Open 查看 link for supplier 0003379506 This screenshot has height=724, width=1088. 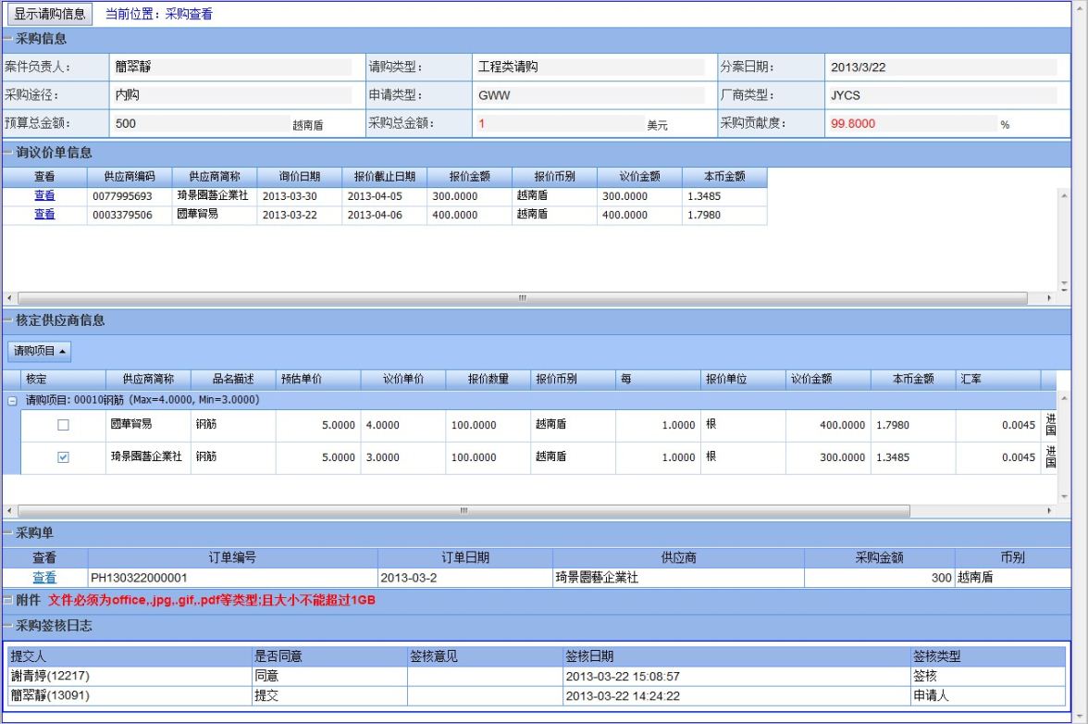click(44, 215)
